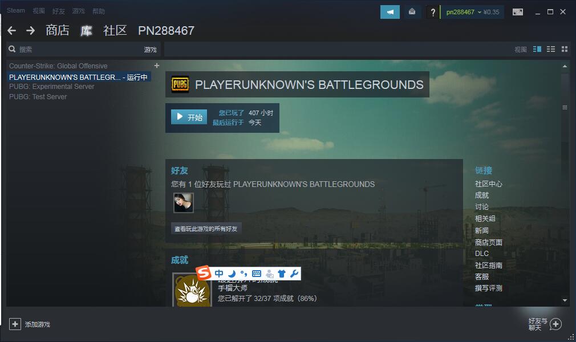Open the DLC link
This screenshot has width=576, height=342.
tap(481, 254)
